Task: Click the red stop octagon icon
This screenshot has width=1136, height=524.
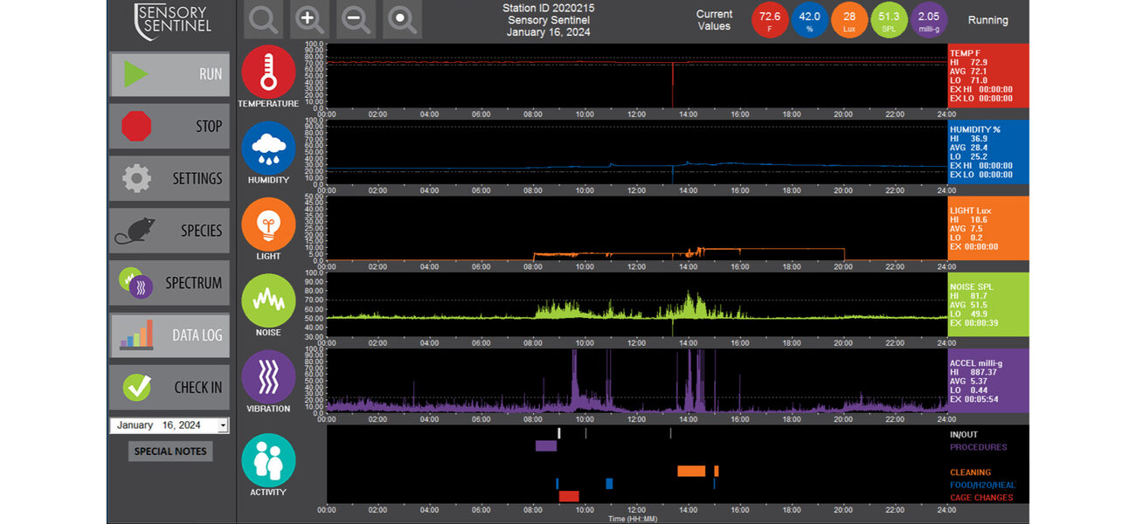Action: (x=135, y=126)
